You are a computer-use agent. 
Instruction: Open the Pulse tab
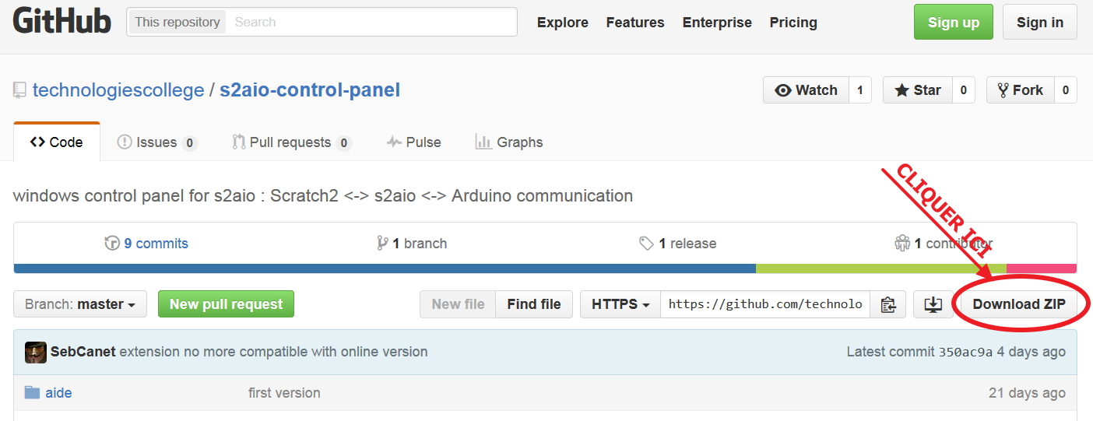click(414, 142)
